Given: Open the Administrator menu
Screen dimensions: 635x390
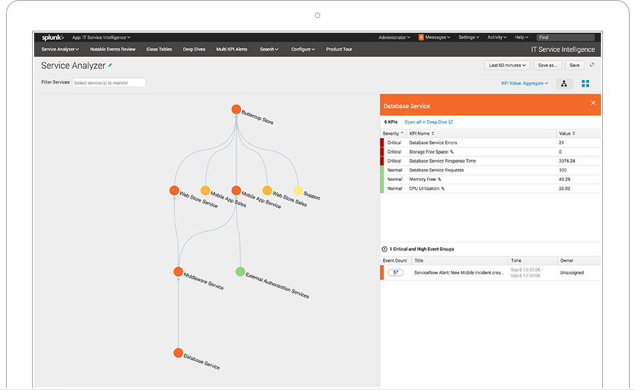Looking at the screenshot, I should pyautogui.click(x=394, y=37).
